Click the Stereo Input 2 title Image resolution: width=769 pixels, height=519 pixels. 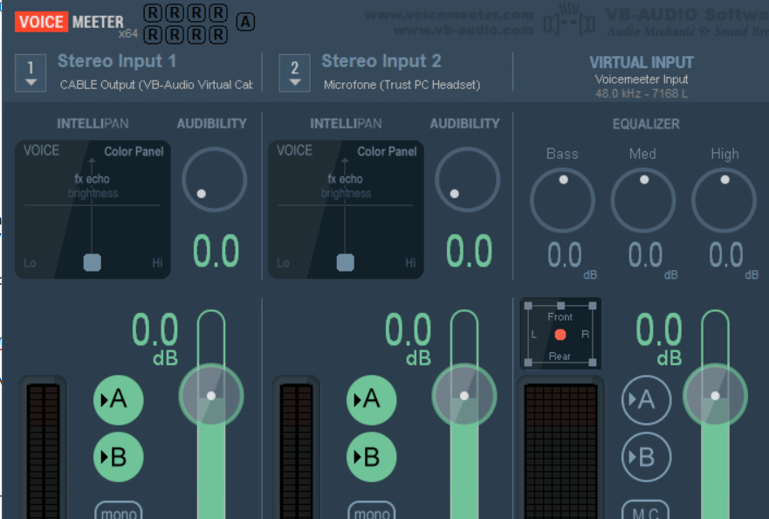pyautogui.click(x=381, y=61)
